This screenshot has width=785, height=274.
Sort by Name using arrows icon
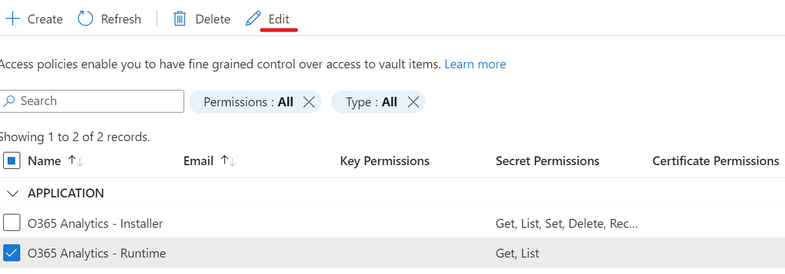pyautogui.click(x=75, y=161)
